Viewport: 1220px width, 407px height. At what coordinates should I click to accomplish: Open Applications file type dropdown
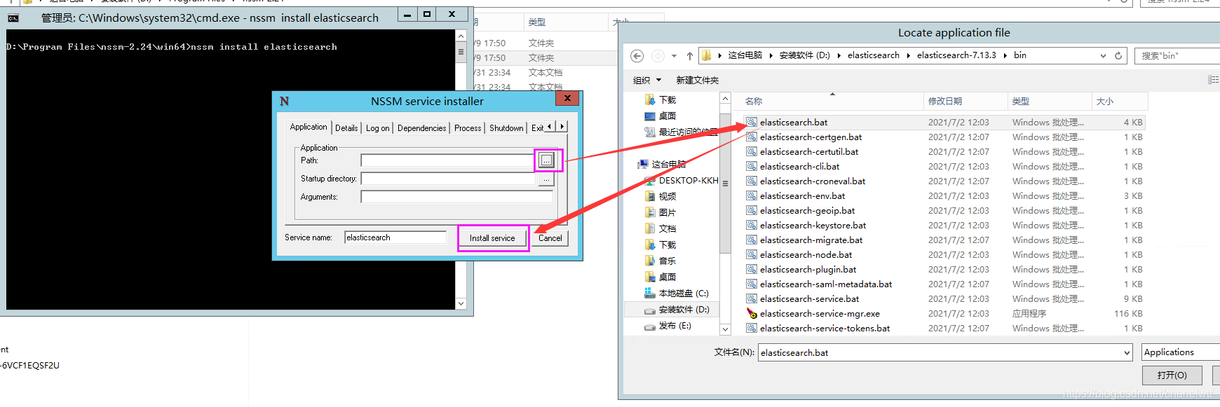pyautogui.click(x=1181, y=352)
